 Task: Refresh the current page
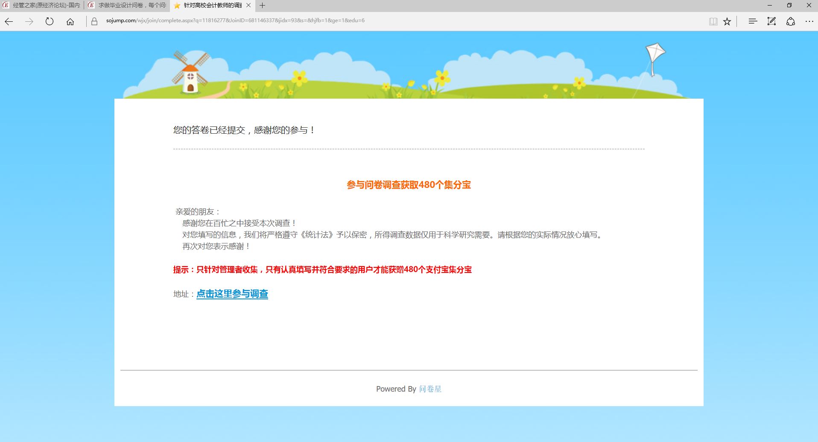(50, 21)
